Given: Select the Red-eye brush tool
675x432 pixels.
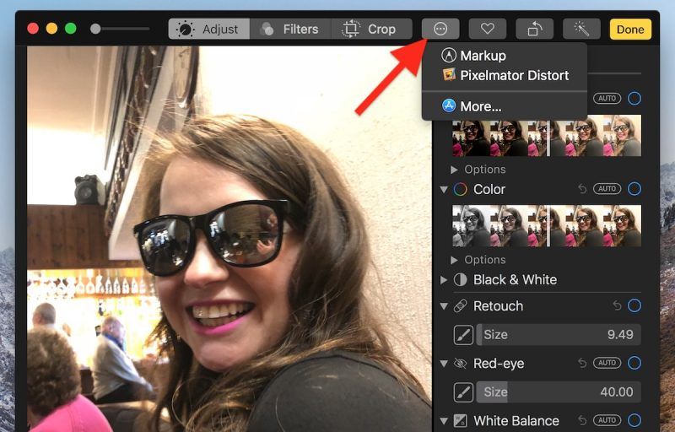Looking at the screenshot, I should coord(463,391).
